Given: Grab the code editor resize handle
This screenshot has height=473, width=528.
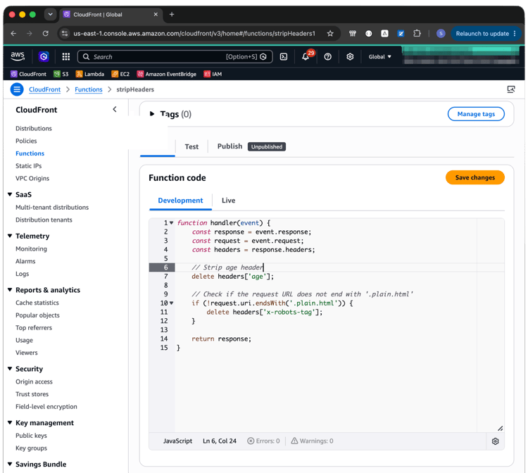Looking at the screenshot, I should pyautogui.click(x=500, y=428).
